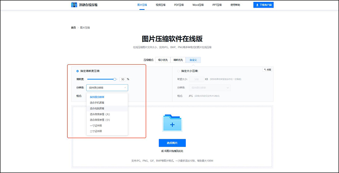Image resolution: width=339 pixels, height=173 pixels.
Task: Pick 适合电脑屏幕 in the dropdown list
Action: pyautogui.click(x=107, y=109)
